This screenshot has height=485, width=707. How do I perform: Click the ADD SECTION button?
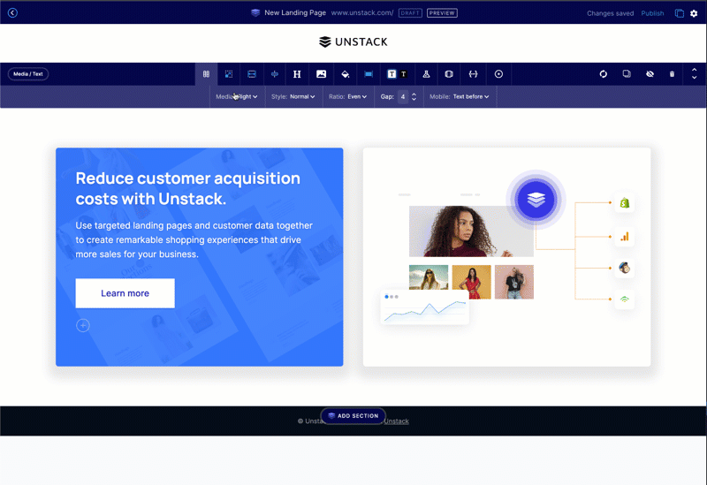353,415
